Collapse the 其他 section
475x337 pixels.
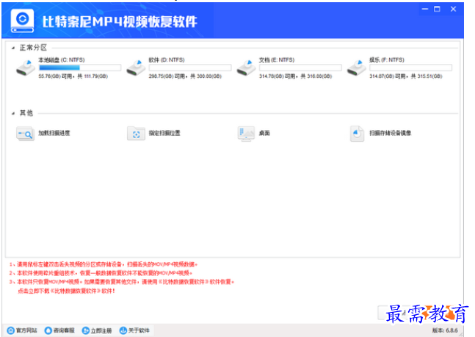(13, 113)
